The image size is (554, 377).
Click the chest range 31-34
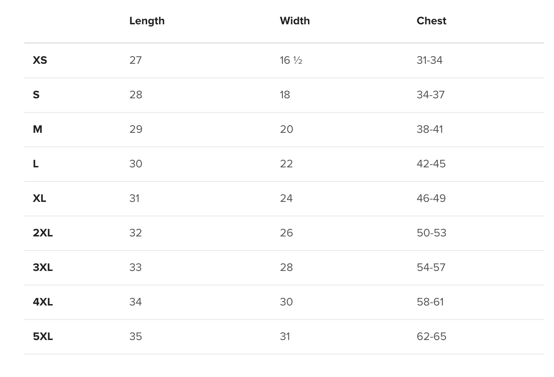coord(429,60)
